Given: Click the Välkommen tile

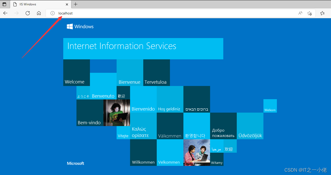Looking at the screenshot, I should [170, 126].
